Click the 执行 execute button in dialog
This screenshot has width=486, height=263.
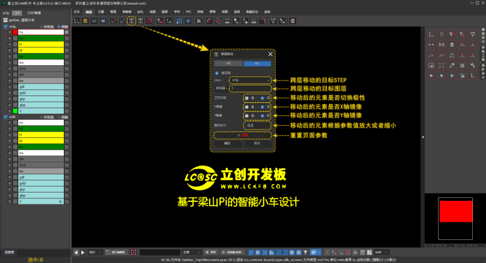tap(257, 144)
